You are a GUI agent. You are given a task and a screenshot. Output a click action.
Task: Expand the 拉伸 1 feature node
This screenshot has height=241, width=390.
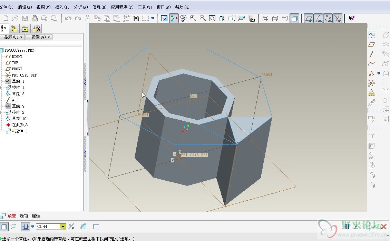(x=1, y=88)
